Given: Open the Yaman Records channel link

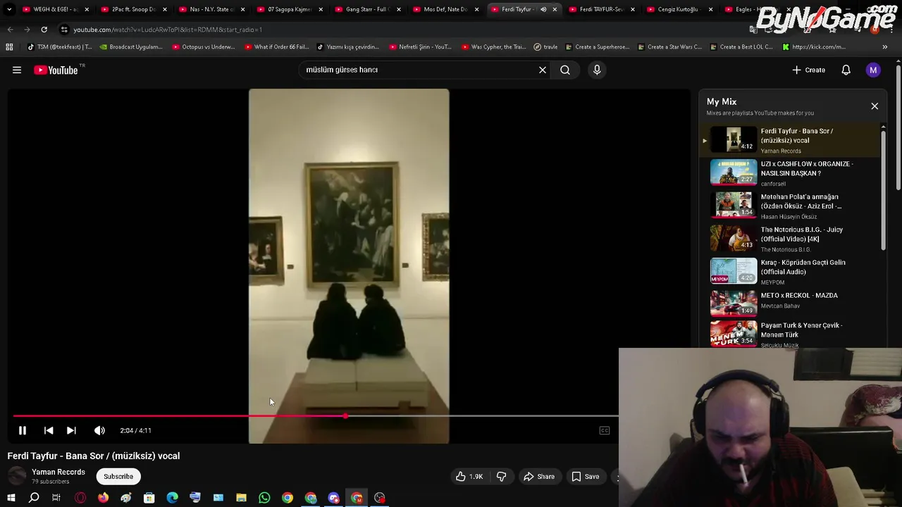Looking at the screenshot, I should (x=58, y=472).
